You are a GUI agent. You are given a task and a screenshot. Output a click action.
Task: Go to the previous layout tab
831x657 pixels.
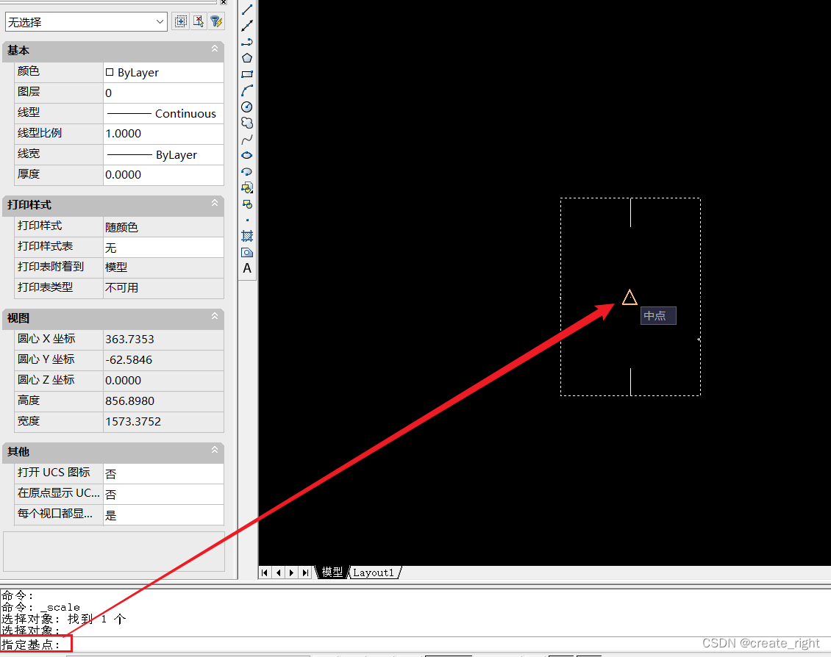coord(278,572)
